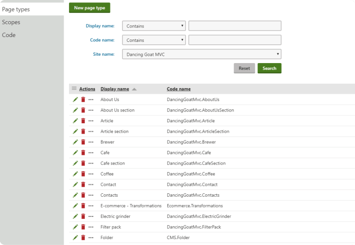Screen dimensions: 355x245
Task: Open Display name Contains filter dropdown
Action: pyautogui.click(x=154, y=26)
